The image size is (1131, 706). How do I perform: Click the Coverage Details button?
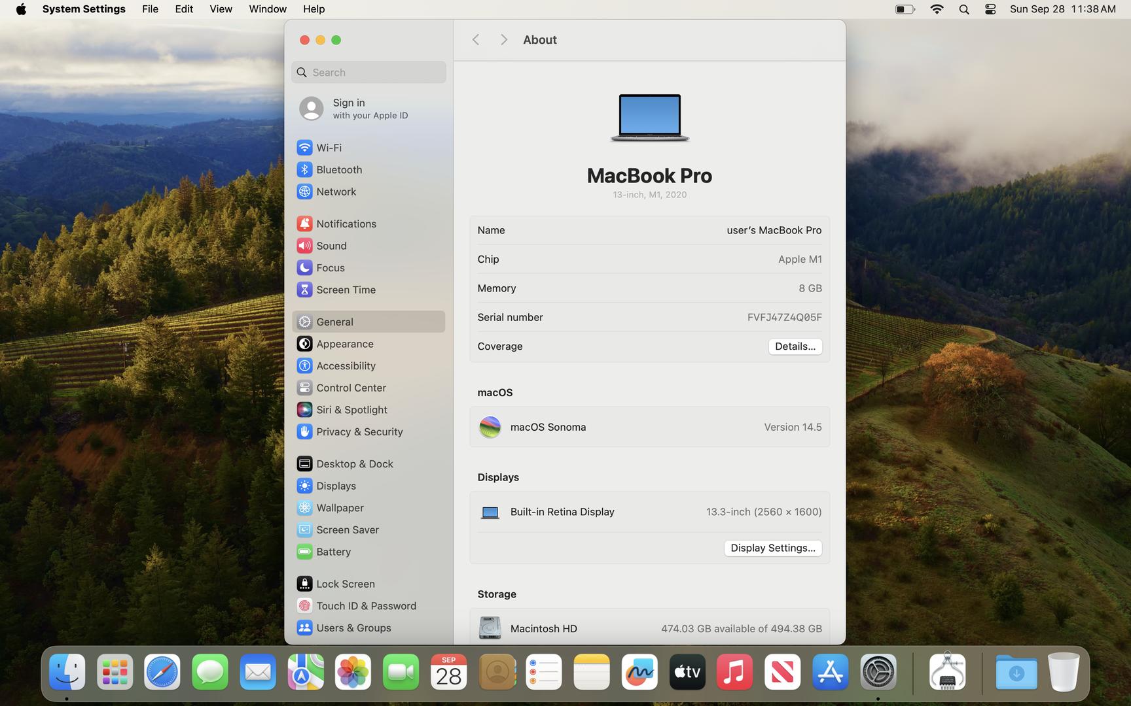pyautogui.click(x=795, y=346)
